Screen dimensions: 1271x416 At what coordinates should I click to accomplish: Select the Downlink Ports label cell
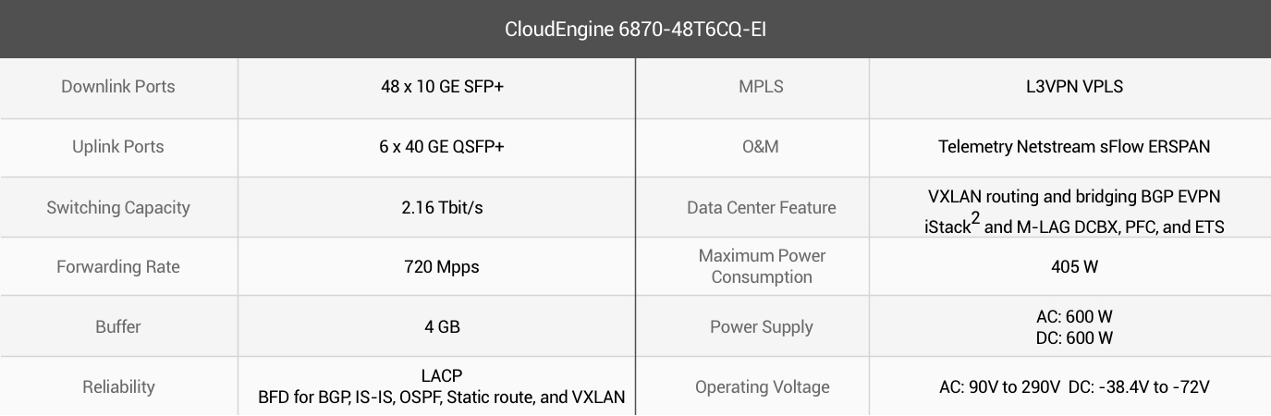tap(118, 87)
